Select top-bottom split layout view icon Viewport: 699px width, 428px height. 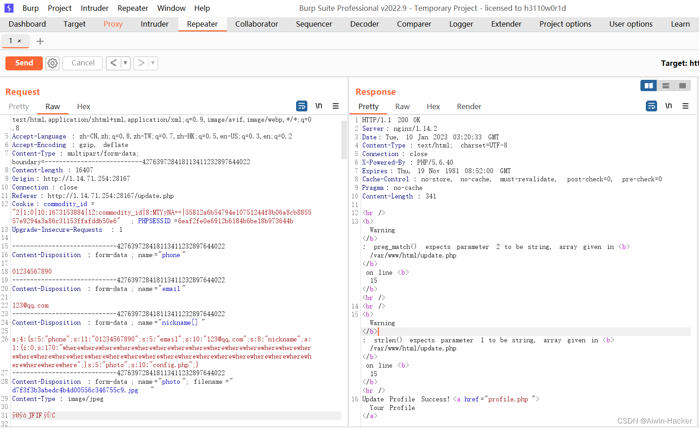(666, 86)
